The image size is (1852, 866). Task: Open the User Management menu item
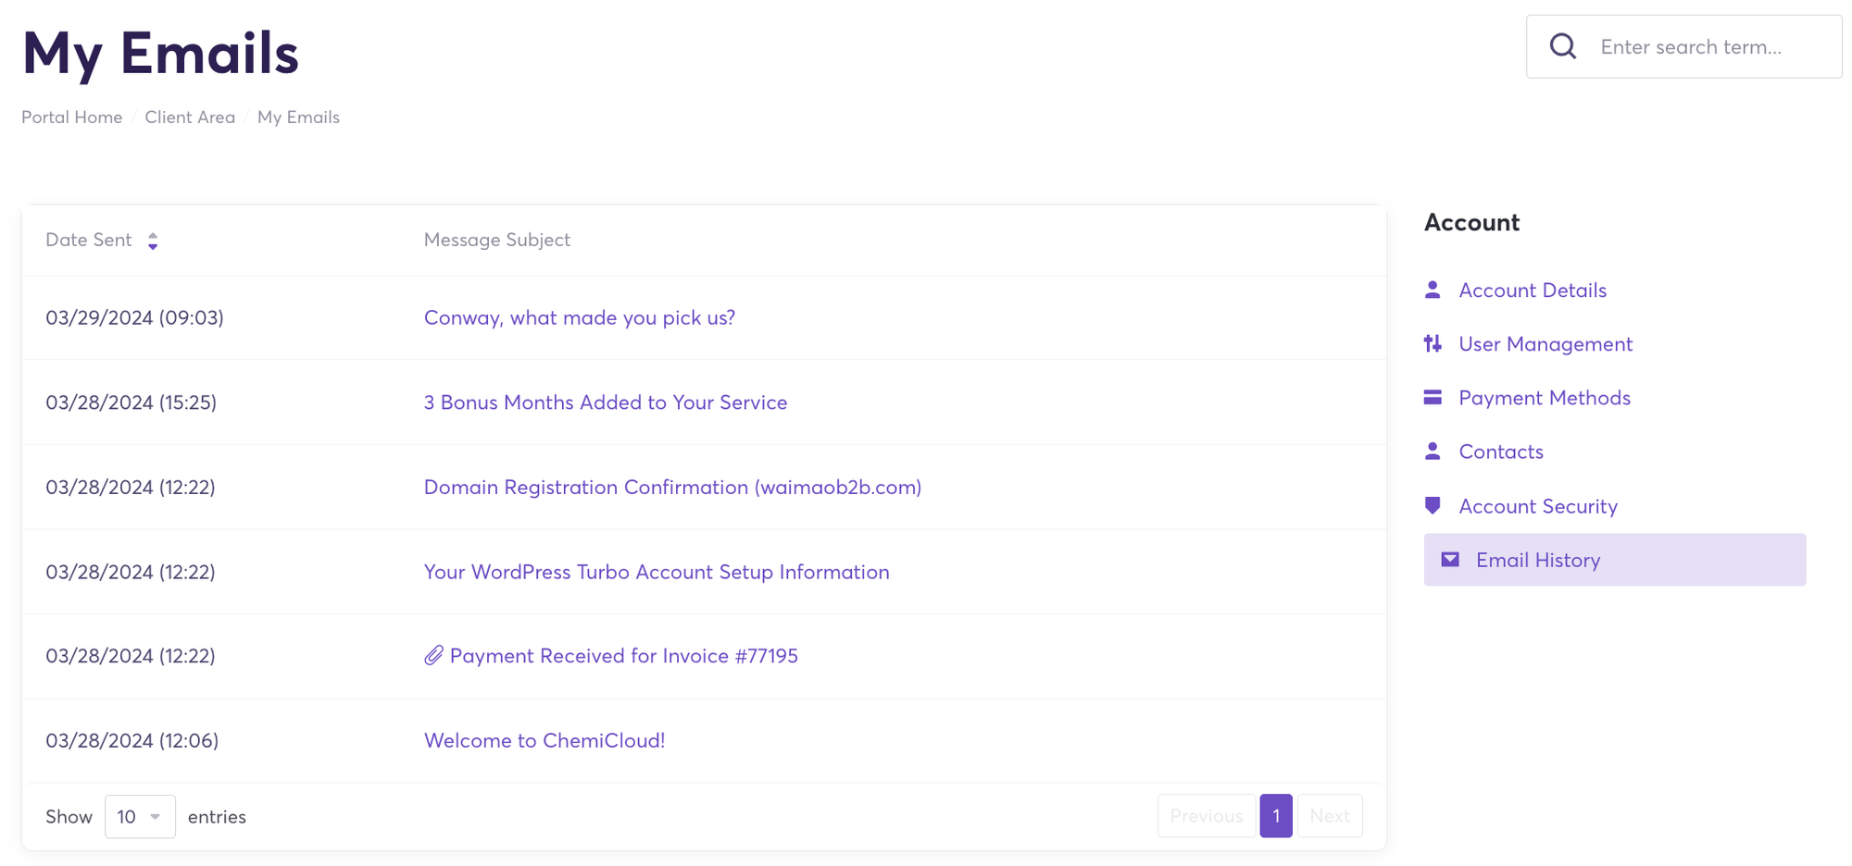click(1545, 344)
